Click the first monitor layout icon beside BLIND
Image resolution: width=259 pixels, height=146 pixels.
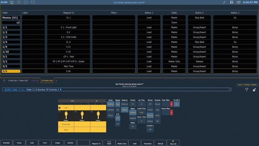coord(12,2)
